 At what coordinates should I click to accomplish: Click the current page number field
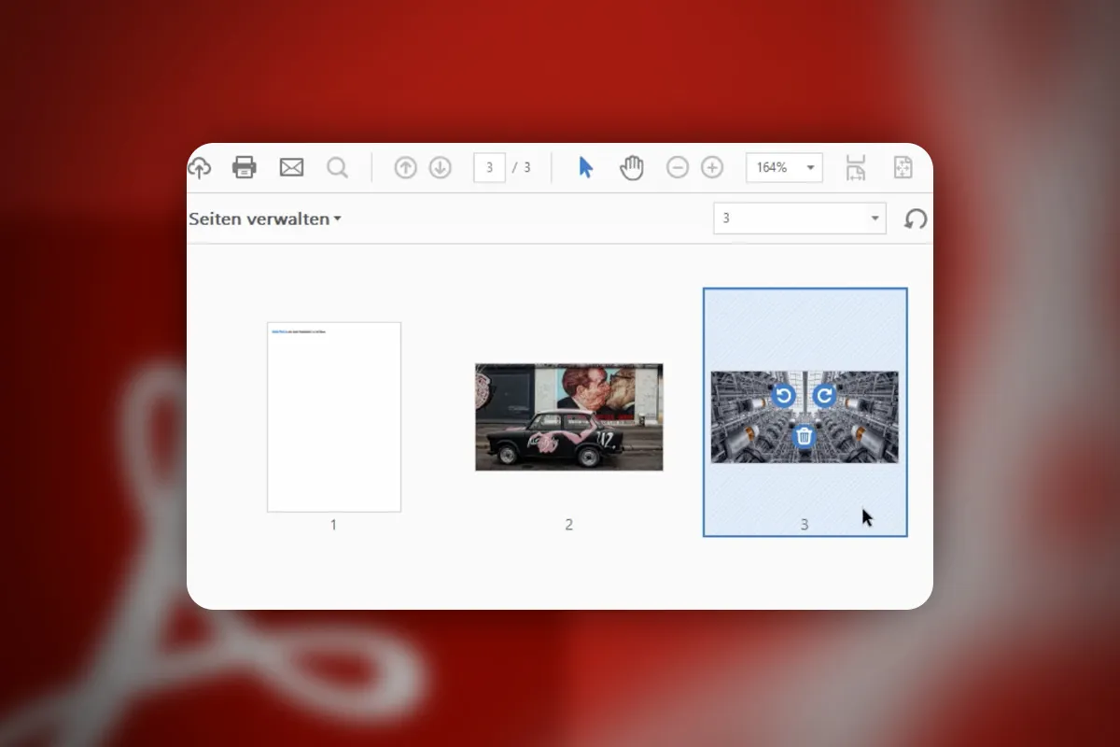[x=489, y=167]
